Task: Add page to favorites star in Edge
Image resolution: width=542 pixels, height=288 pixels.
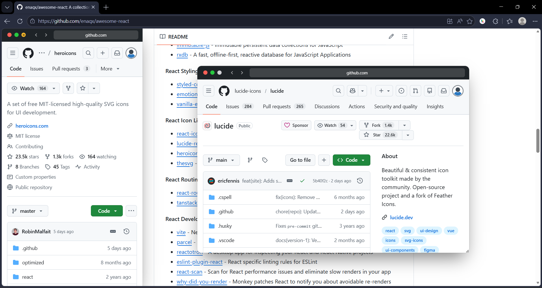Action: click(x=470, y=21)
